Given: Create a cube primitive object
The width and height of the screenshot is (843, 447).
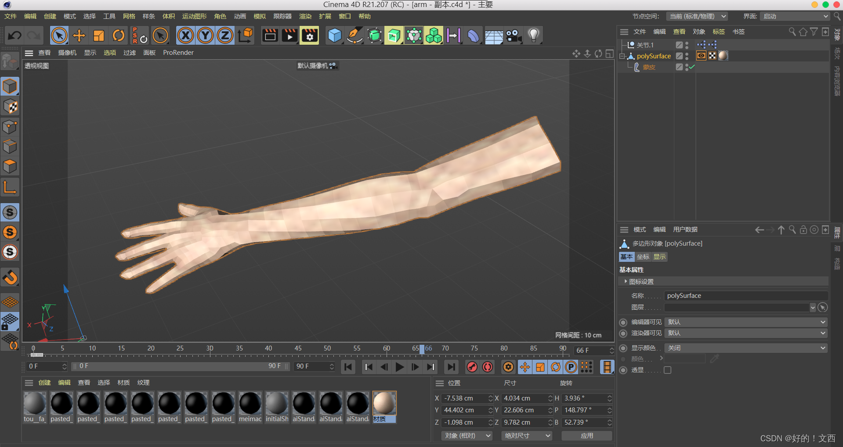Looking at the screenshot, I should [335, 35].
